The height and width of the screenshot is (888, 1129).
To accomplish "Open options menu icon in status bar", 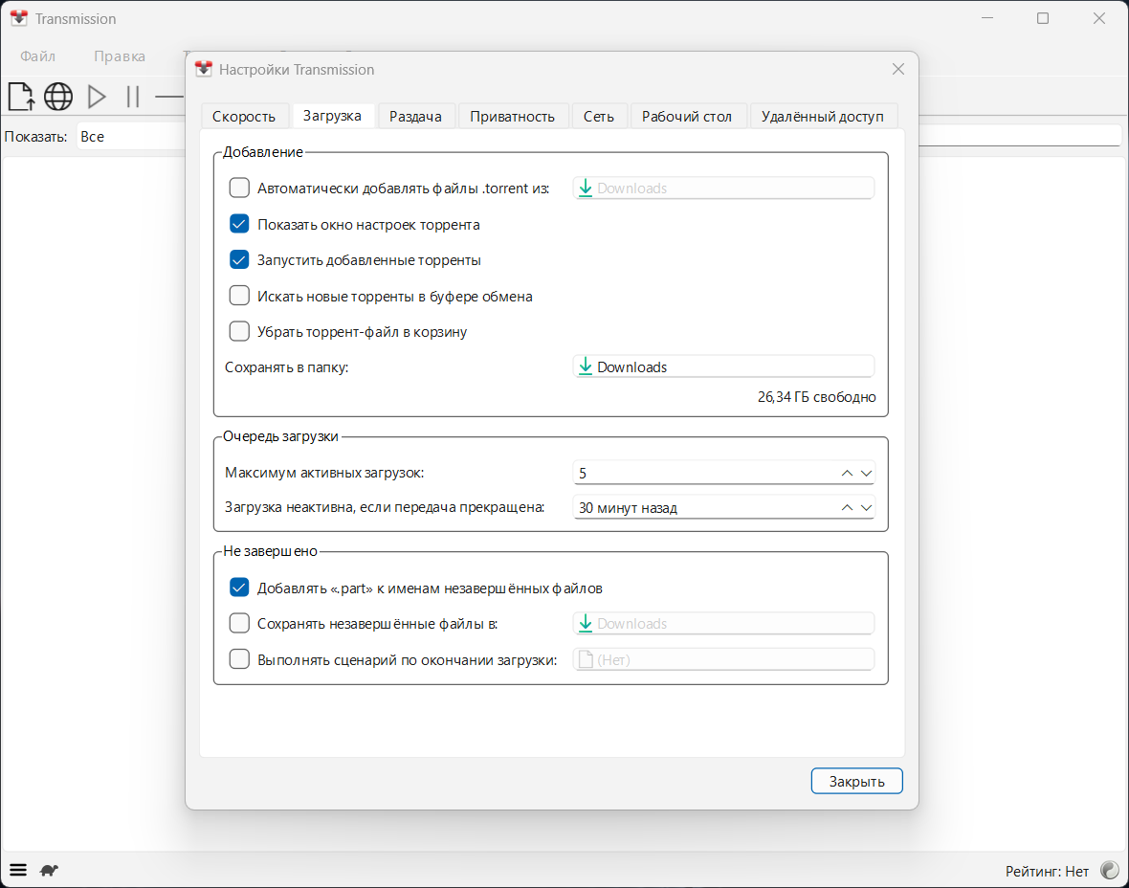I will pyautogui.click(x=18, y=870).
